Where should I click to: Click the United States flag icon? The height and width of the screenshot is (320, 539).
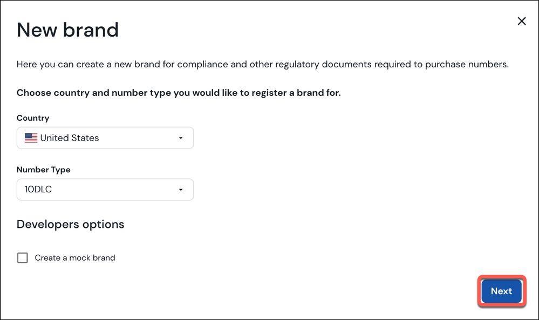tap(31, 138)
